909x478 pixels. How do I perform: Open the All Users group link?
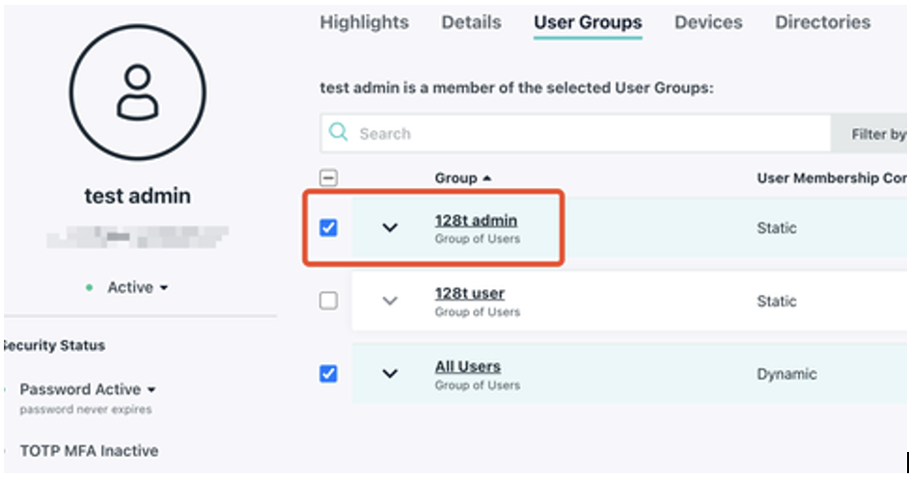tap(467, 366)
